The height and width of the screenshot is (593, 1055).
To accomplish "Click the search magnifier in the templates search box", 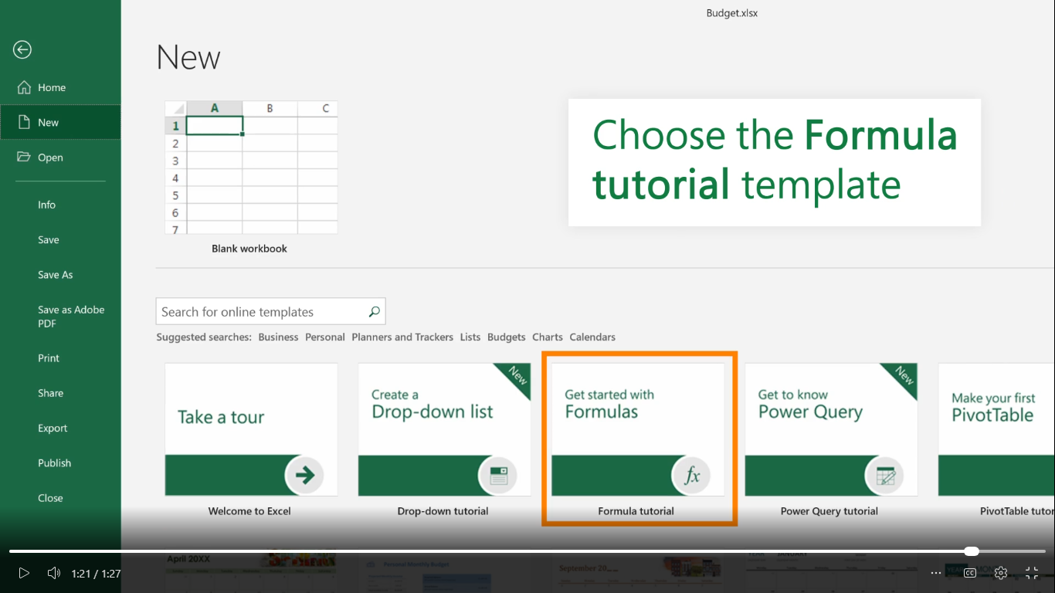I will coord(374,311).
